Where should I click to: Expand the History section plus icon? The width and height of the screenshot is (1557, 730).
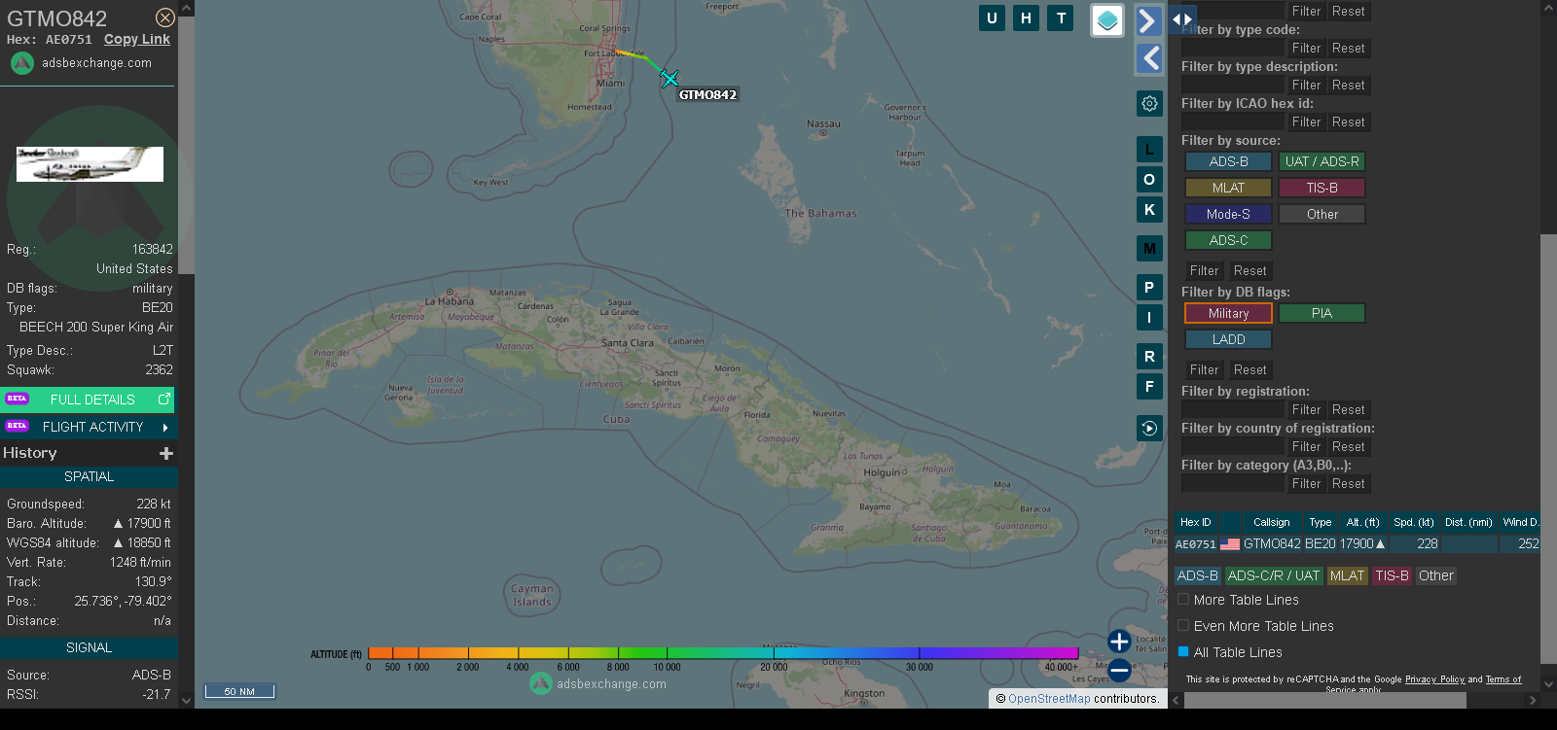pos(166,453)
